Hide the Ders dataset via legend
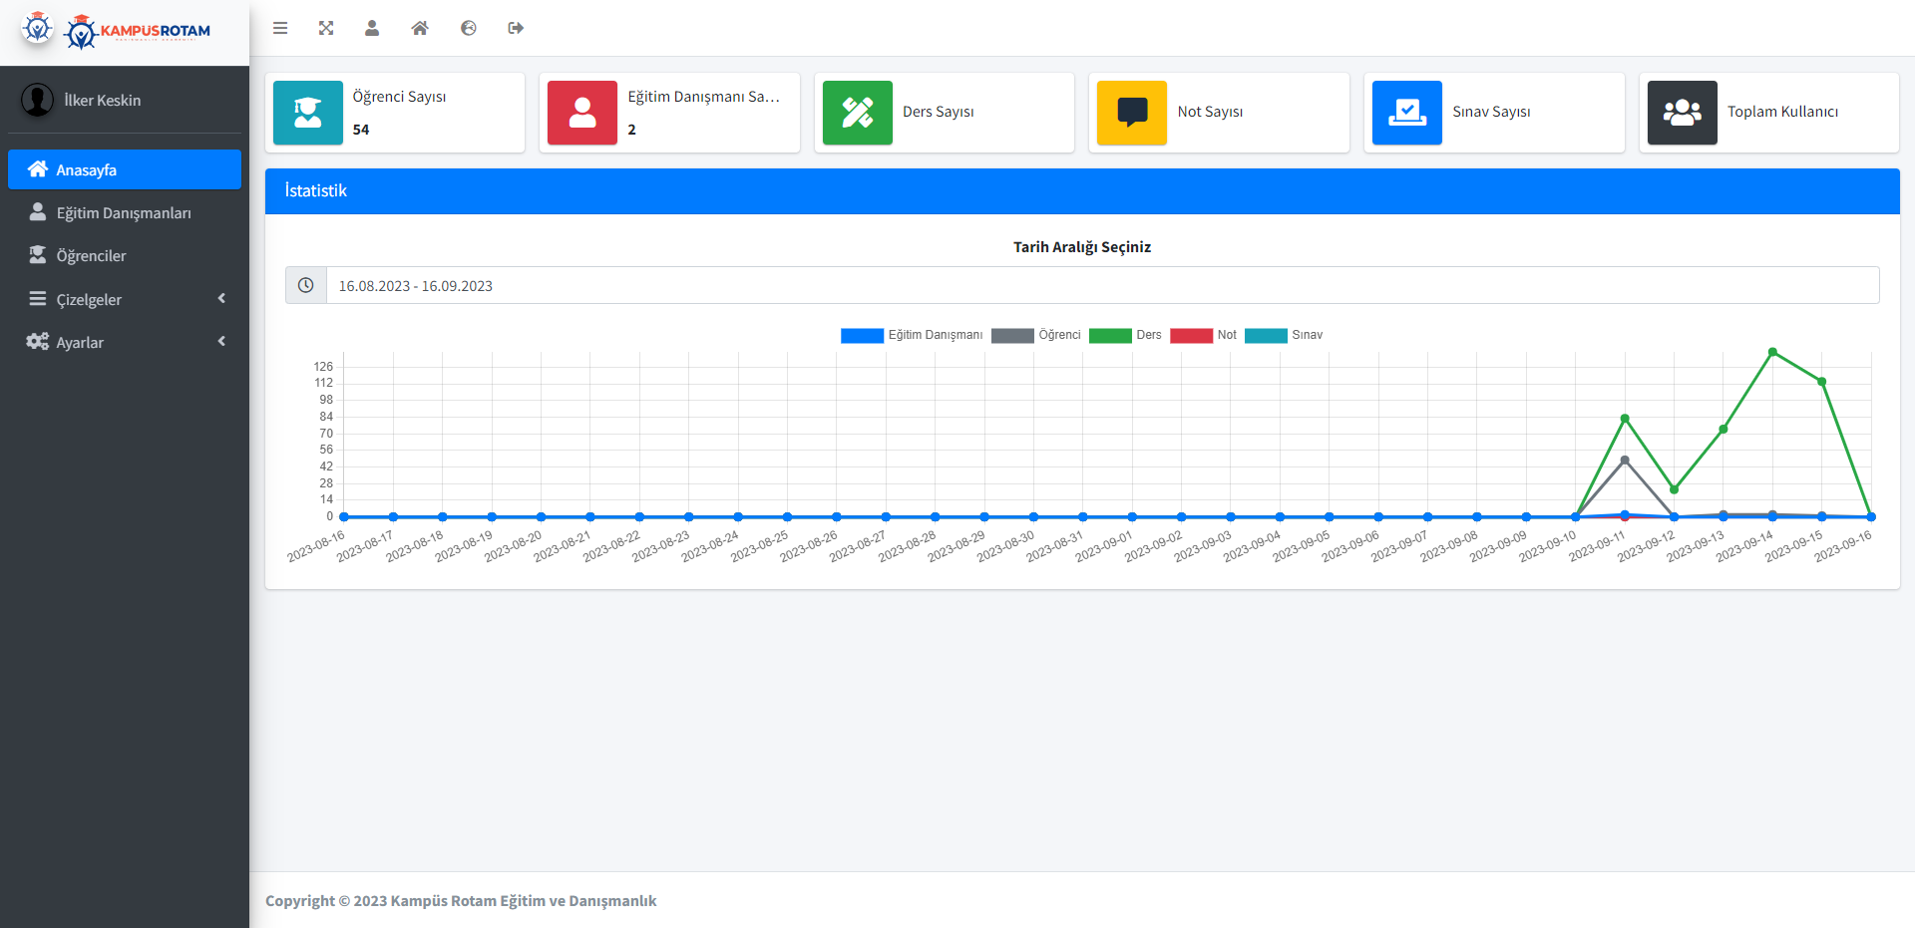1915x928 pixels. click(x=1126, y=335)
